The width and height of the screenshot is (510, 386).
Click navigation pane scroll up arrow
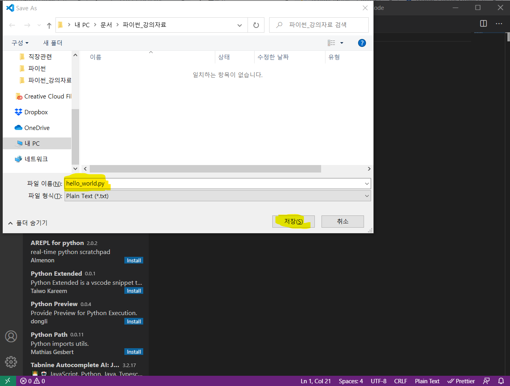tap(75, 55)
